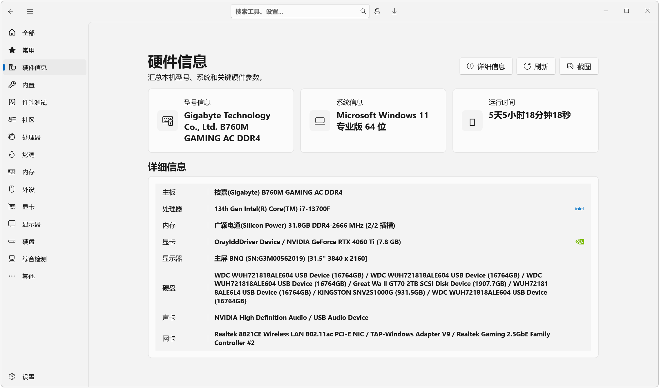This screenshot has height=388, width=659.
Task: Click the 系统信息 card laptop icon
Action: tap(320, 121)
